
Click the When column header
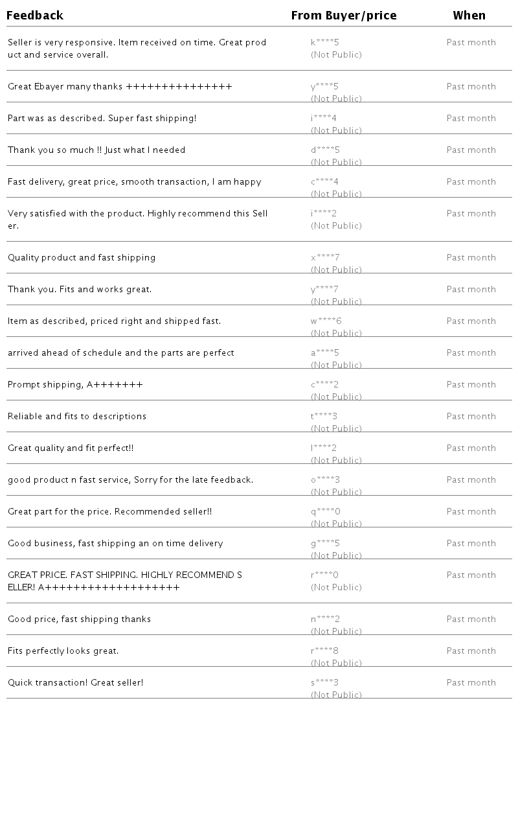coord(469,16)
